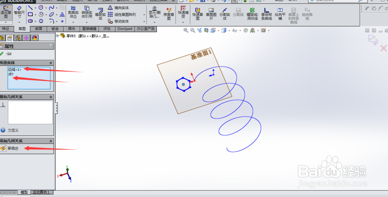The width and height of the screenshot is (388, 197).
Task: Click the panel collapse handle on left pane edge
Action: 56,108
